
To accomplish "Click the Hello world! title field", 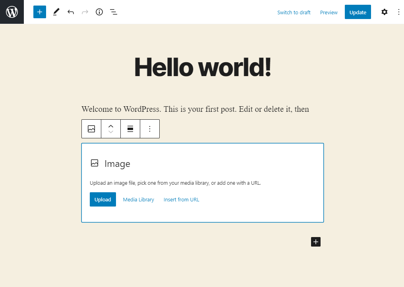I will pos(203,67).
